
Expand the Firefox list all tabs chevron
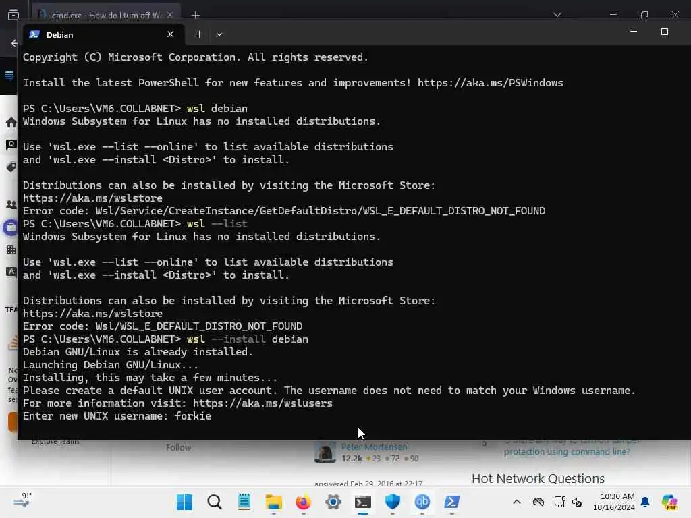point(557,15)
